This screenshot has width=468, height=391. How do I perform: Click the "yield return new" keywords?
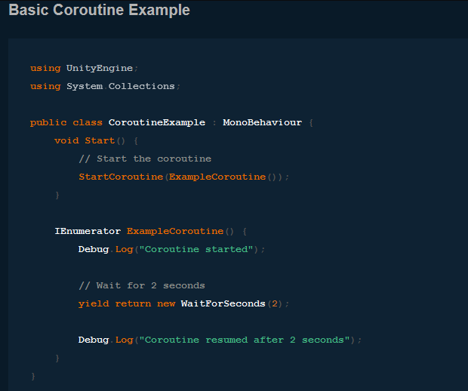click(127, 303)
